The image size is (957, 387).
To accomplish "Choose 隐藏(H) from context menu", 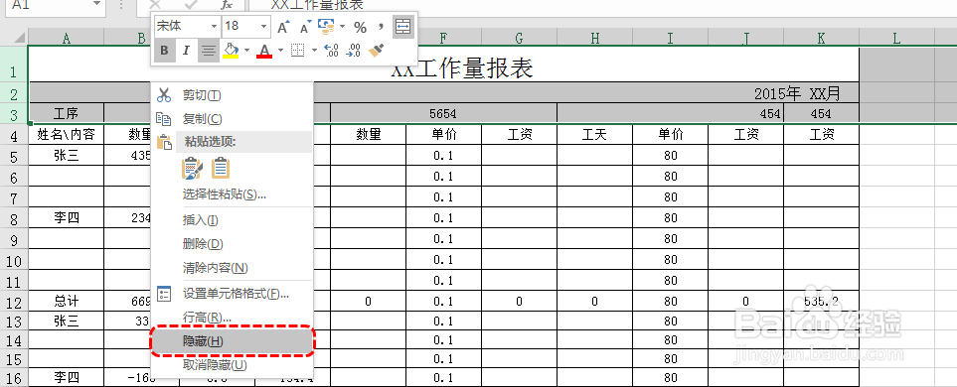I will coord(232,341).
